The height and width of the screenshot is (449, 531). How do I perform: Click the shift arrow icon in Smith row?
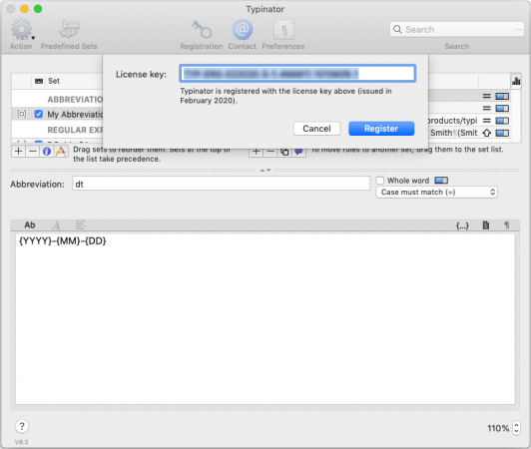click(487, 133)
